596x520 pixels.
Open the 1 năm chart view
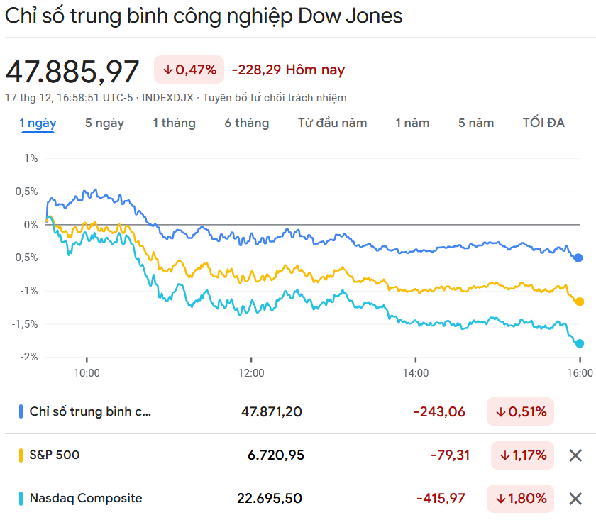412,123
